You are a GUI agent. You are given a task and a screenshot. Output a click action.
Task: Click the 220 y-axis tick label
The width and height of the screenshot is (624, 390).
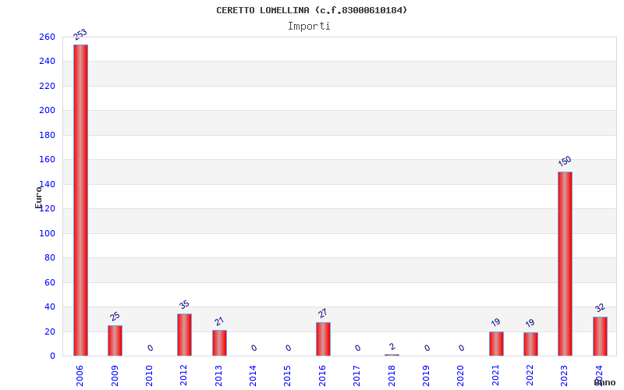tap(47, 86)
